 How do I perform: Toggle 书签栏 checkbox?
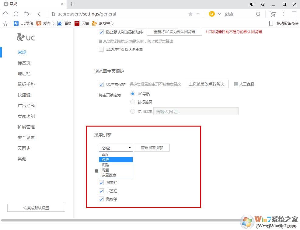(101, 191)
